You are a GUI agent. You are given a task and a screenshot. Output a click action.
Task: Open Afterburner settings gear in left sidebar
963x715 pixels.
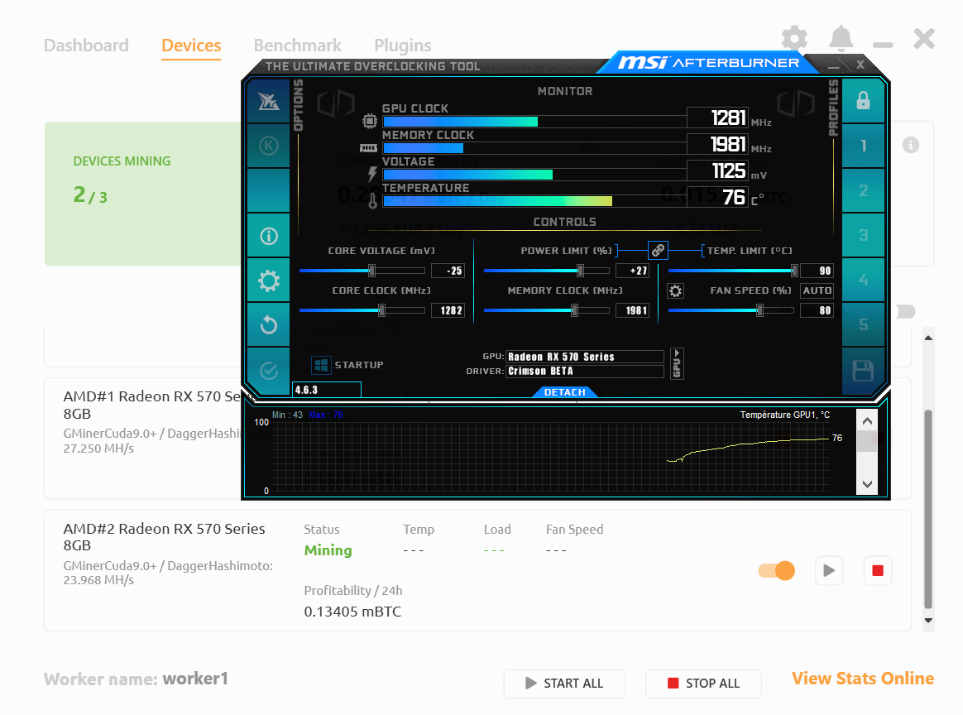tap(268, 281)
